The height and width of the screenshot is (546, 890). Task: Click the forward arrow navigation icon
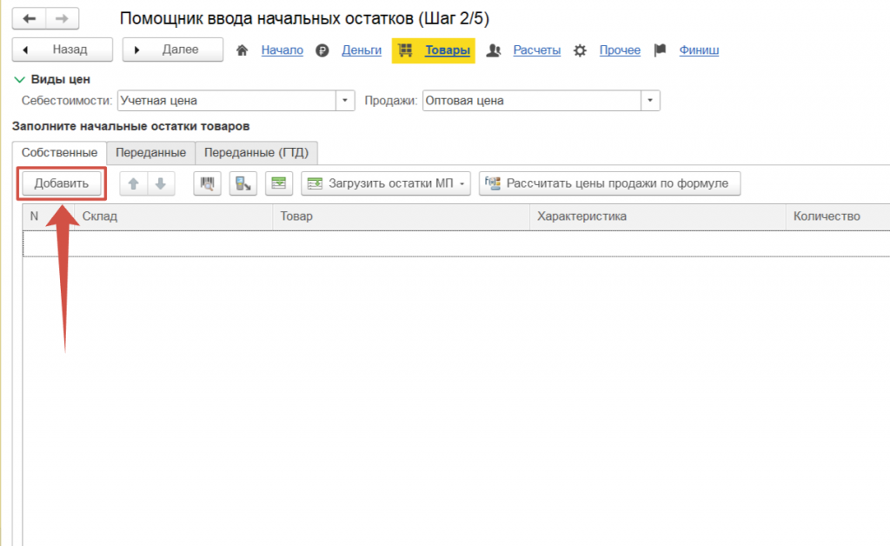[x=62, y=18]
